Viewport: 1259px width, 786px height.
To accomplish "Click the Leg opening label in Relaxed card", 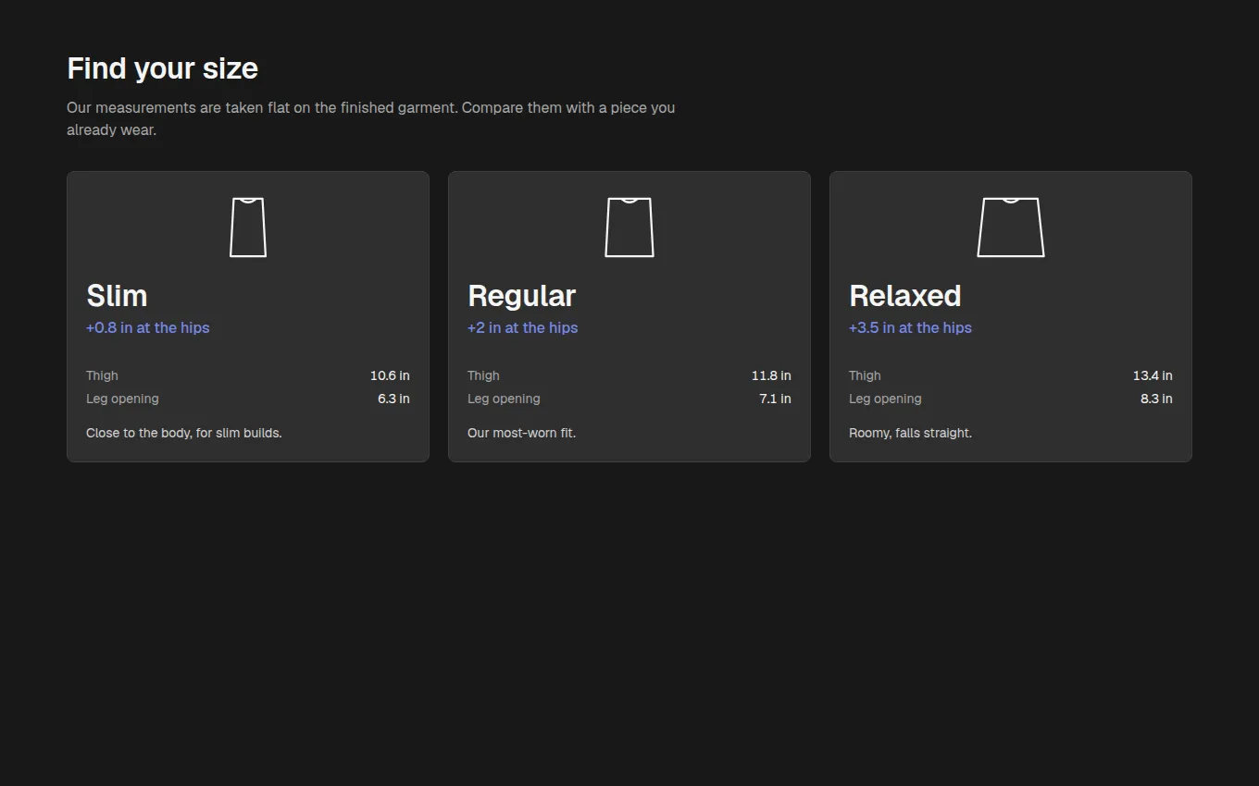I will pos(885,399).
